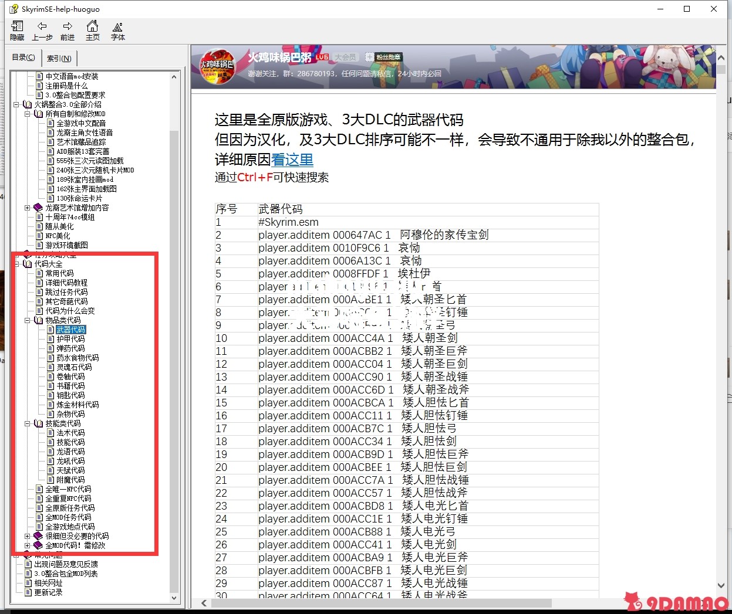Screen dimensions: 732x614
Task: Collapse the 技能类代码 tree node
Action: pyautogui.click(x=28, y=423)
